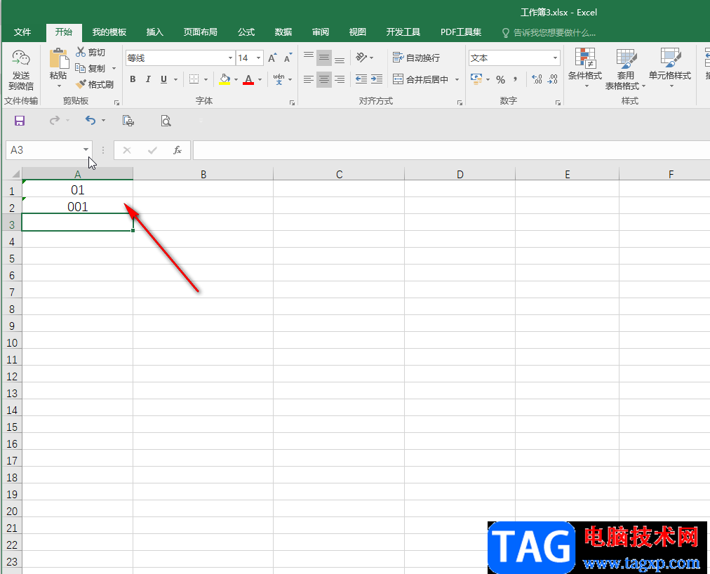Apply the red font color
The width and height of the screenshot is (710, 574).
click(248, 79)
